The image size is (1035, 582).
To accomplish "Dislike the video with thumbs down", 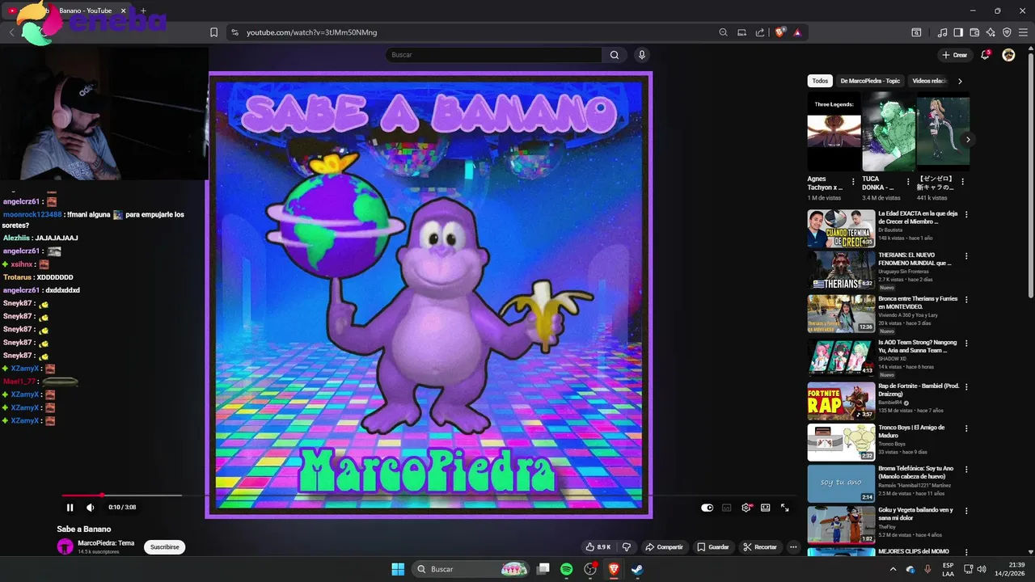I will (x=627, y=547).
